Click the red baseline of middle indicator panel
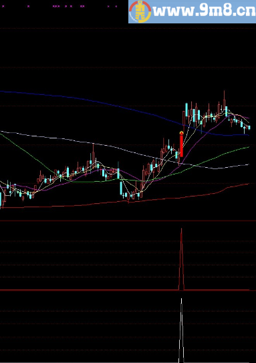The width and height of the screenshot is (256, 363). 128,290
